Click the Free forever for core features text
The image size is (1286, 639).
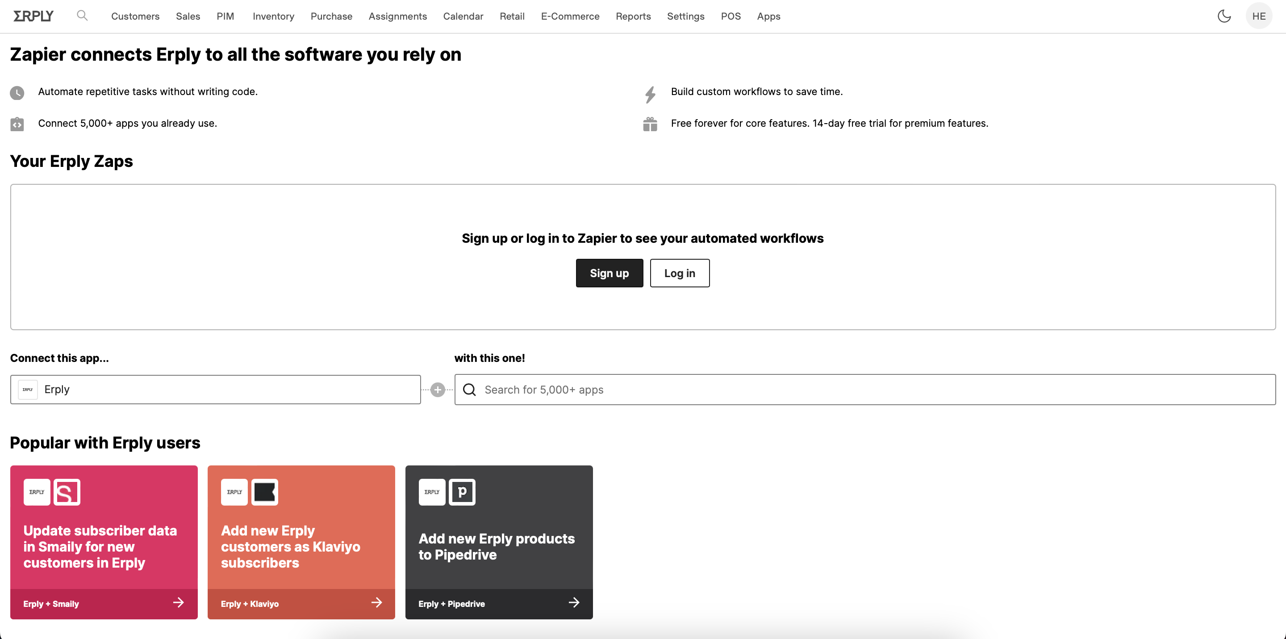(x=829, y=123)
